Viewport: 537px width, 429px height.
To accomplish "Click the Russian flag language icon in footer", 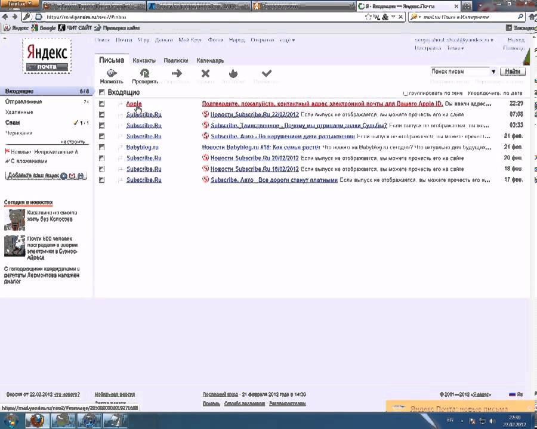I will 513,394.
